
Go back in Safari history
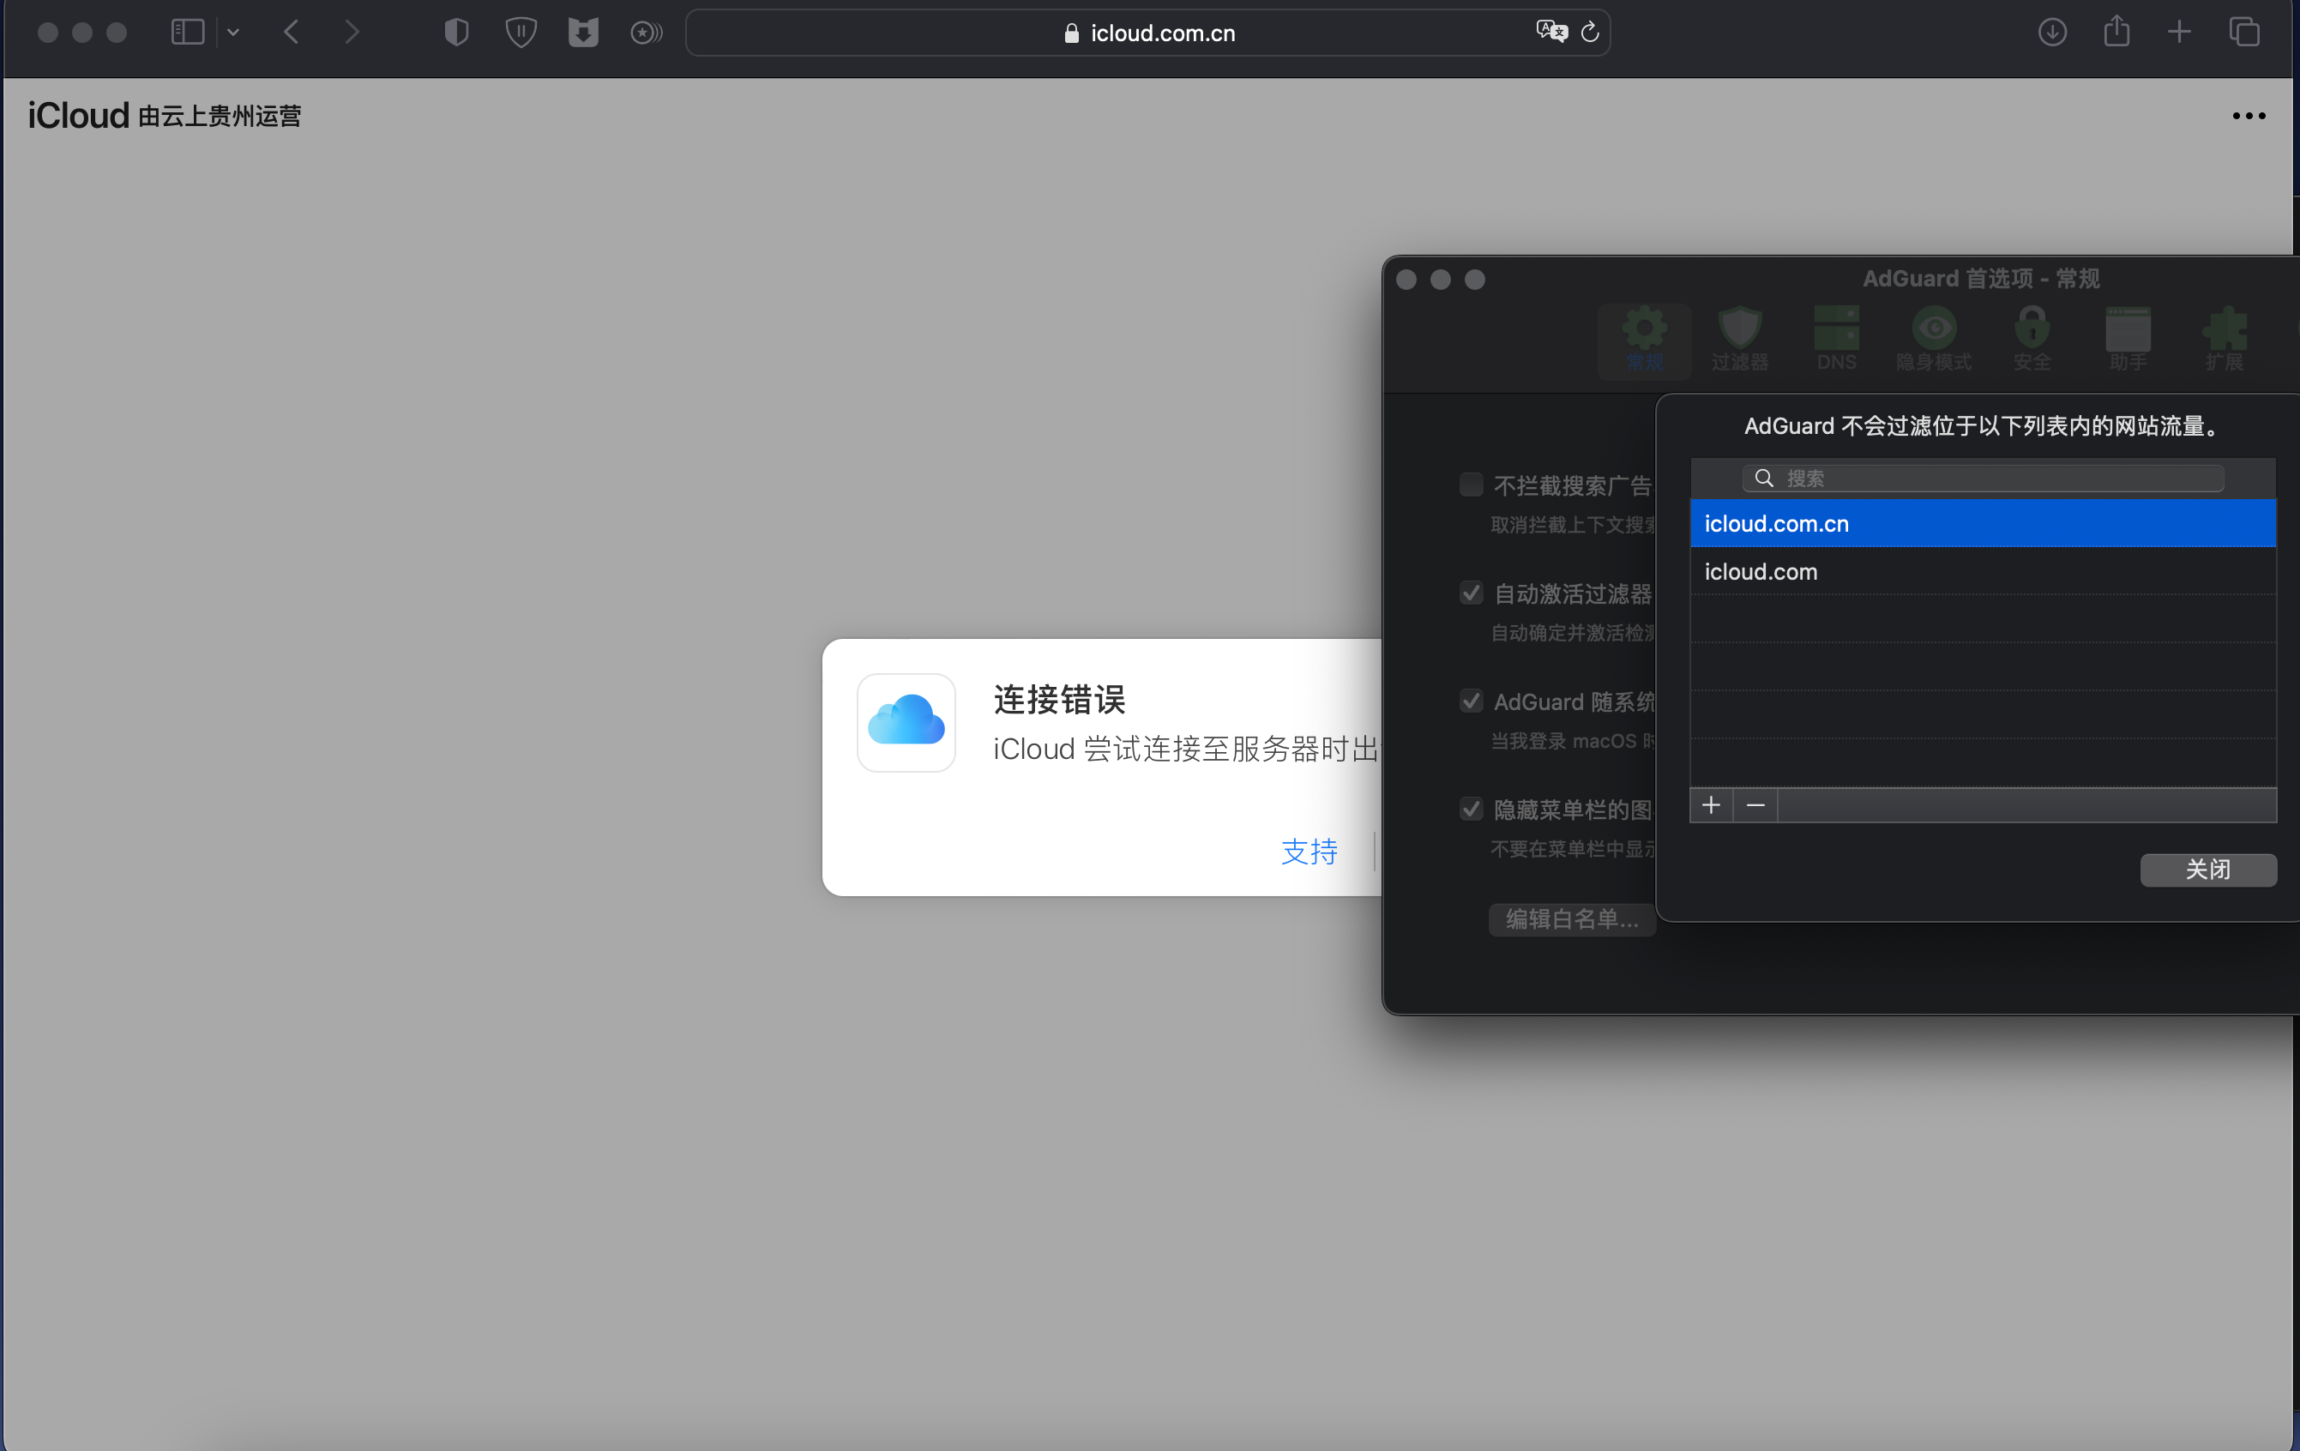[292, 33]
